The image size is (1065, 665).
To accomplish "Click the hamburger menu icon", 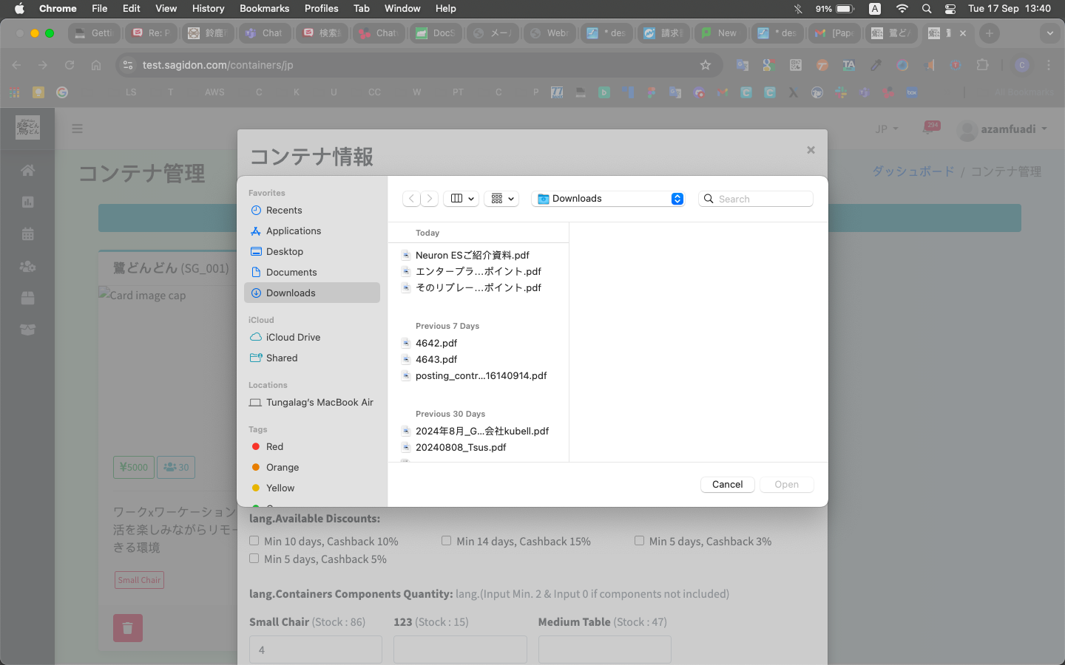I will point(77,129).
